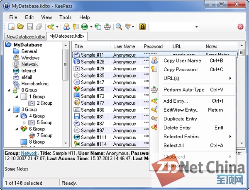Switch to the NewDatabase.kdbx tab
The image size is (249, 190).
(25, 36)
